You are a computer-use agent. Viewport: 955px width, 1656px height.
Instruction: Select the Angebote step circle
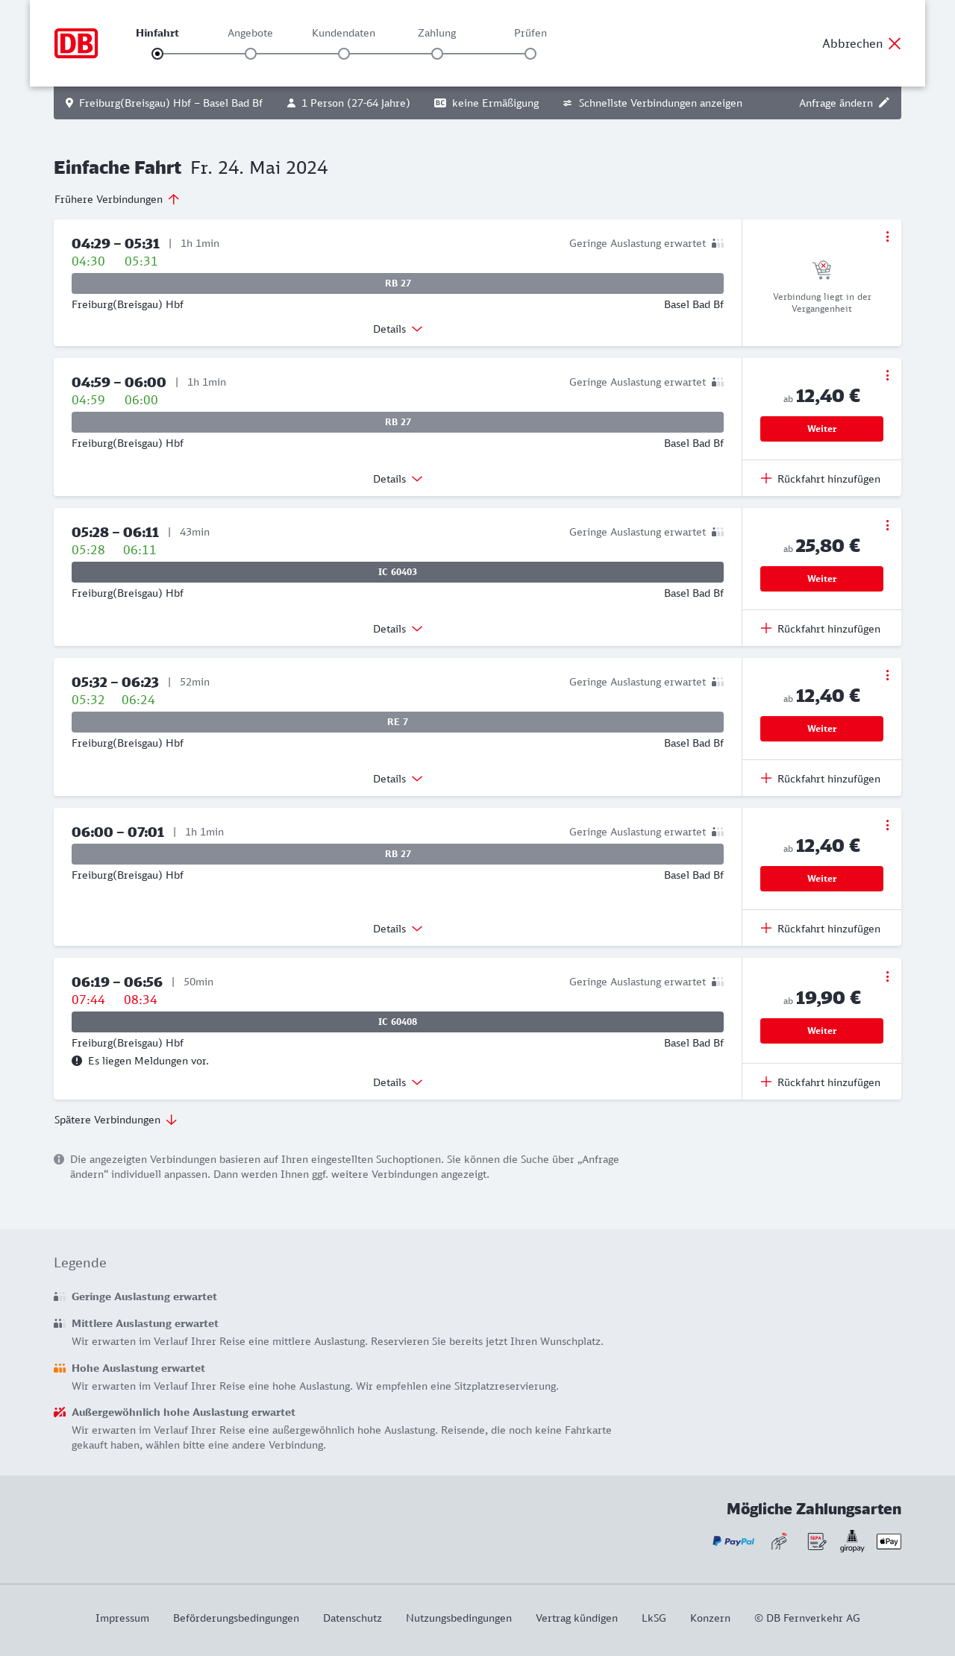251,54
